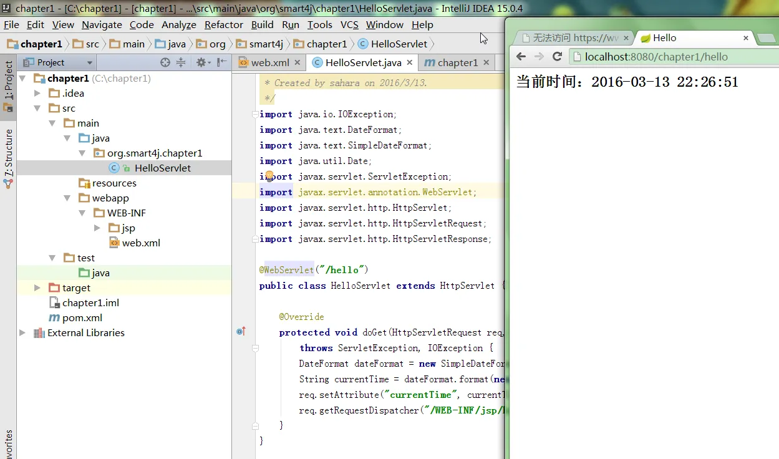
Task: Expand the External Libraries node
Action: 23,333
